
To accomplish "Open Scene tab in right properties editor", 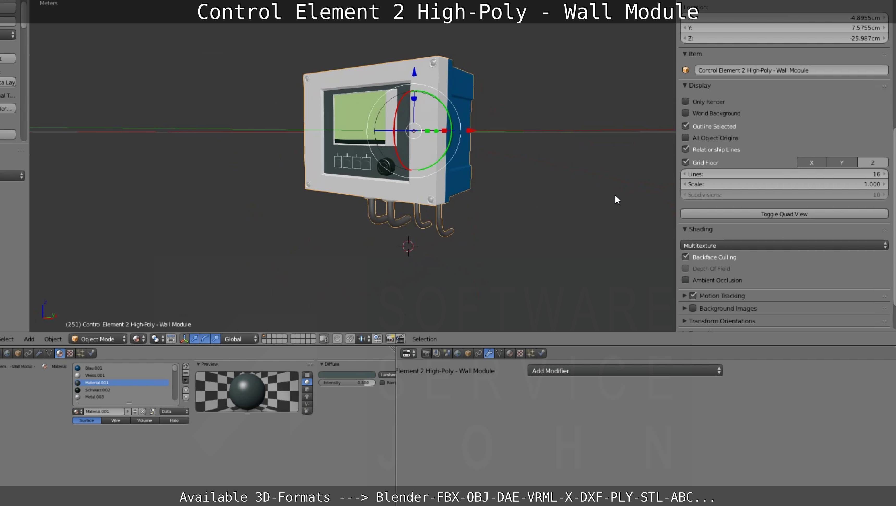I will (x=447, y=353).
